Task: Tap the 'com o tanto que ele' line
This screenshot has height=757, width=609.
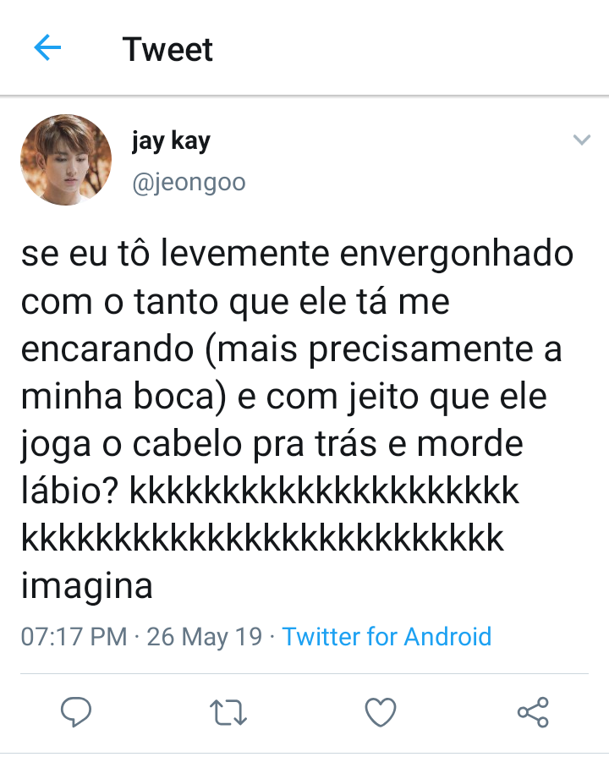Action: pos(235,302)
